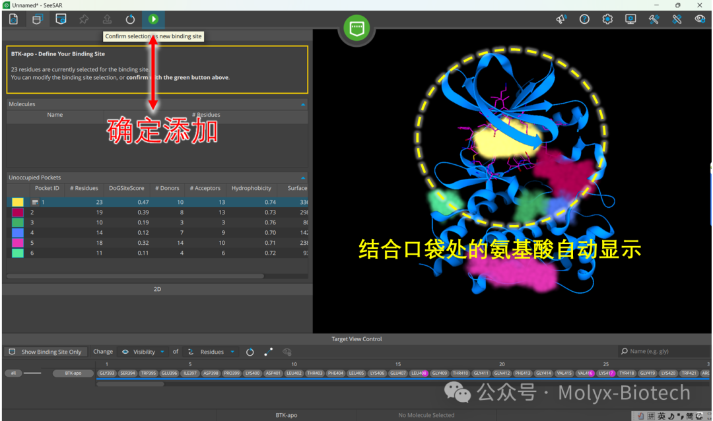Click the add binding site toolbar icon

pos(61,19)
